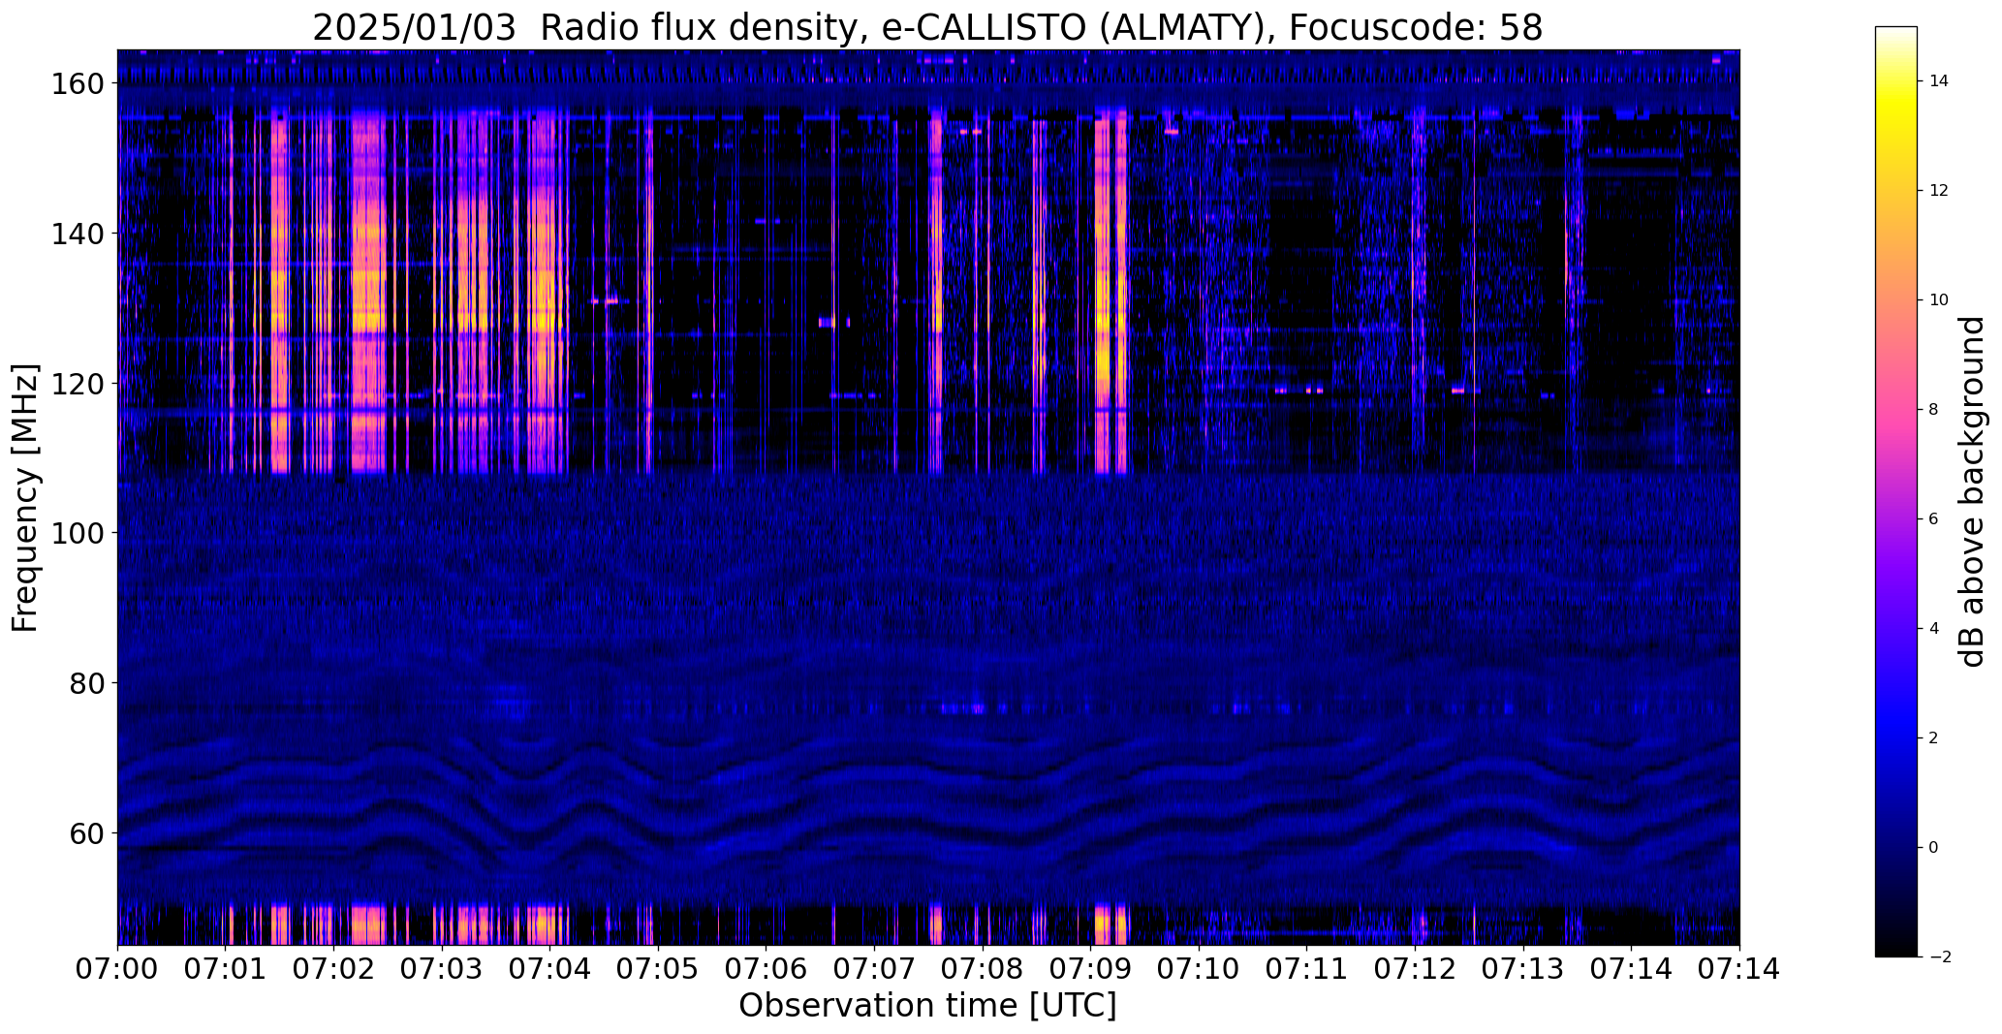Click the 80 frequency tick label
2002x1034 pixels.
click(86, 683)
